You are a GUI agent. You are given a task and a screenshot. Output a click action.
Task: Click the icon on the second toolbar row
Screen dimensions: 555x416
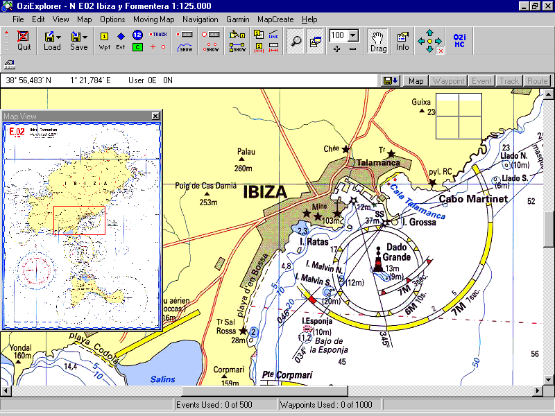pyautogui.click(x=10, y=64)
